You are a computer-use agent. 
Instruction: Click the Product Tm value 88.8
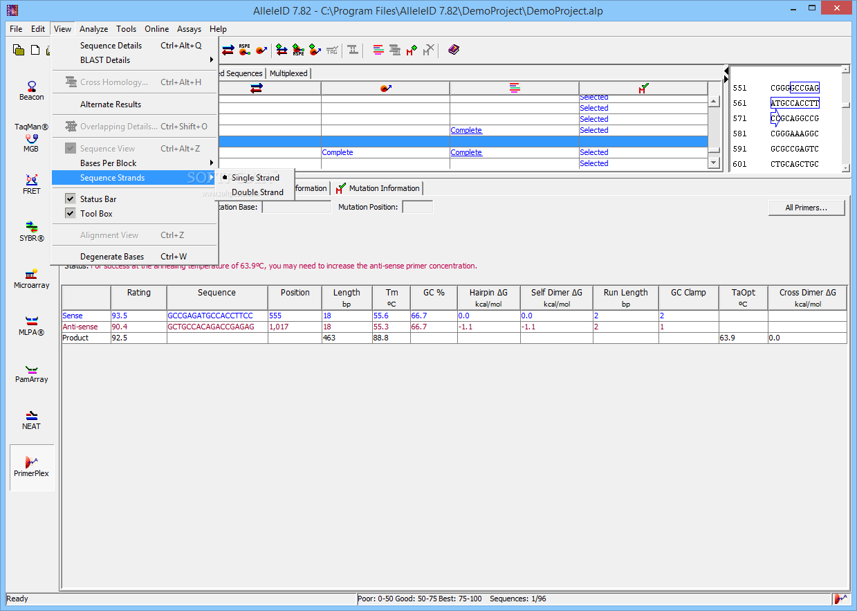pyautogui.click(x=381, y=338)
